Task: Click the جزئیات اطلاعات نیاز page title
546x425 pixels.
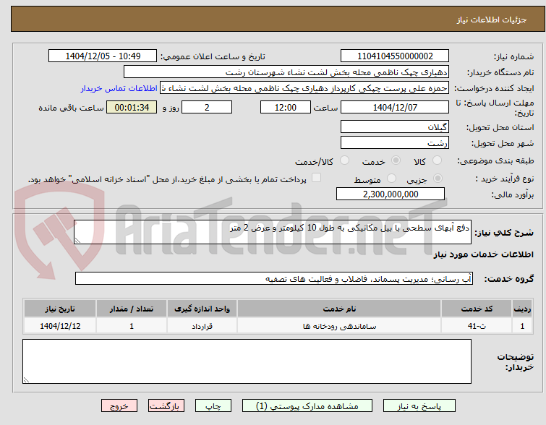Action: [x=492, y=20]
